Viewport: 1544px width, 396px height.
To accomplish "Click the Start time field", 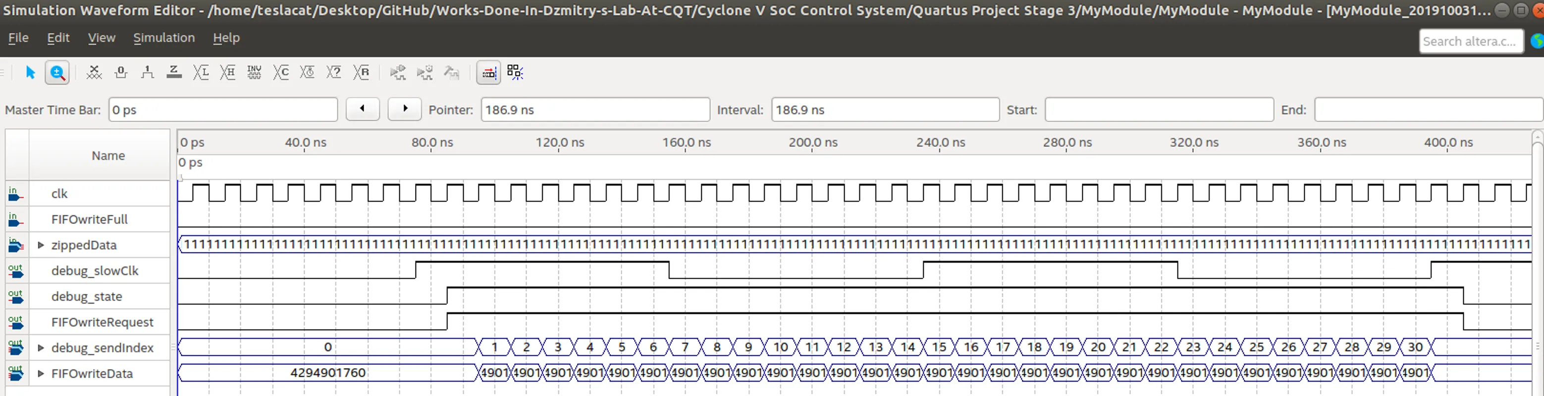I will tap(1159, 109).
